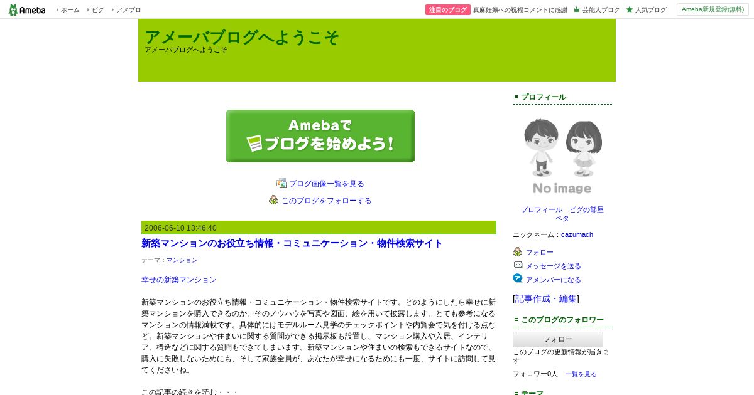The width and height of the screenshot is (754, 395).
Task: Open ブログ画像一覧を見る link
Action: point(327,184)
